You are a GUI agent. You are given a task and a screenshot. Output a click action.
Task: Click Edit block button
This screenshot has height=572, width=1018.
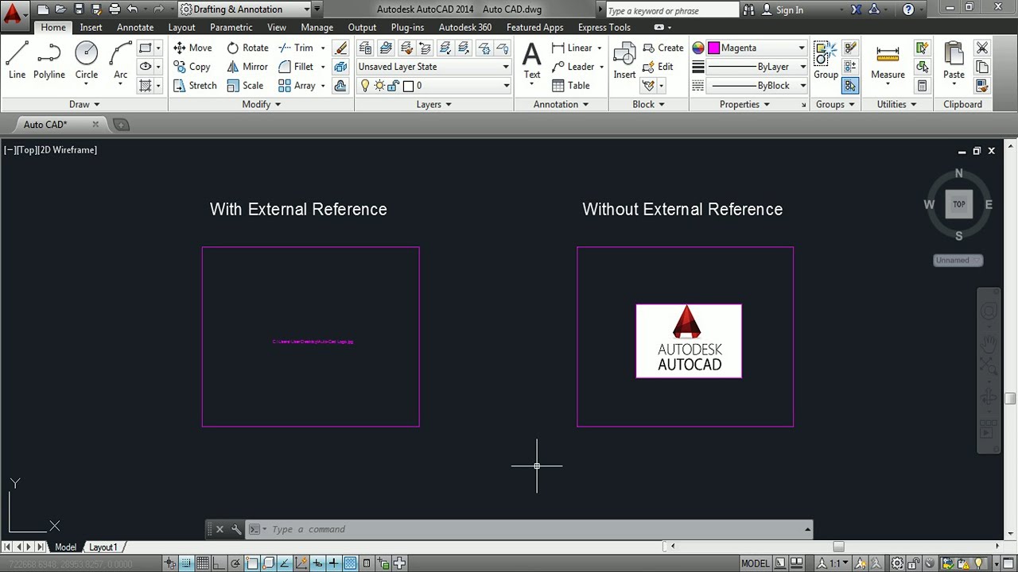click(658, 67)
